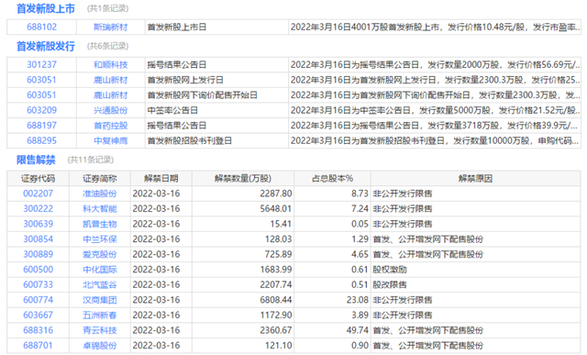Select the 23.08 share percentage cell
The height and width of the screenshot is (355, 587).
pos(332,300)
